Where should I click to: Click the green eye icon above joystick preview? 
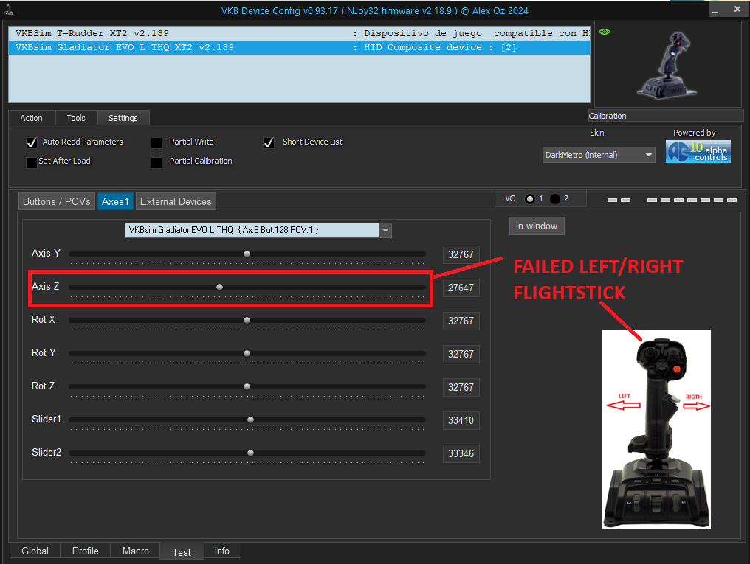[x=605, y=32]
